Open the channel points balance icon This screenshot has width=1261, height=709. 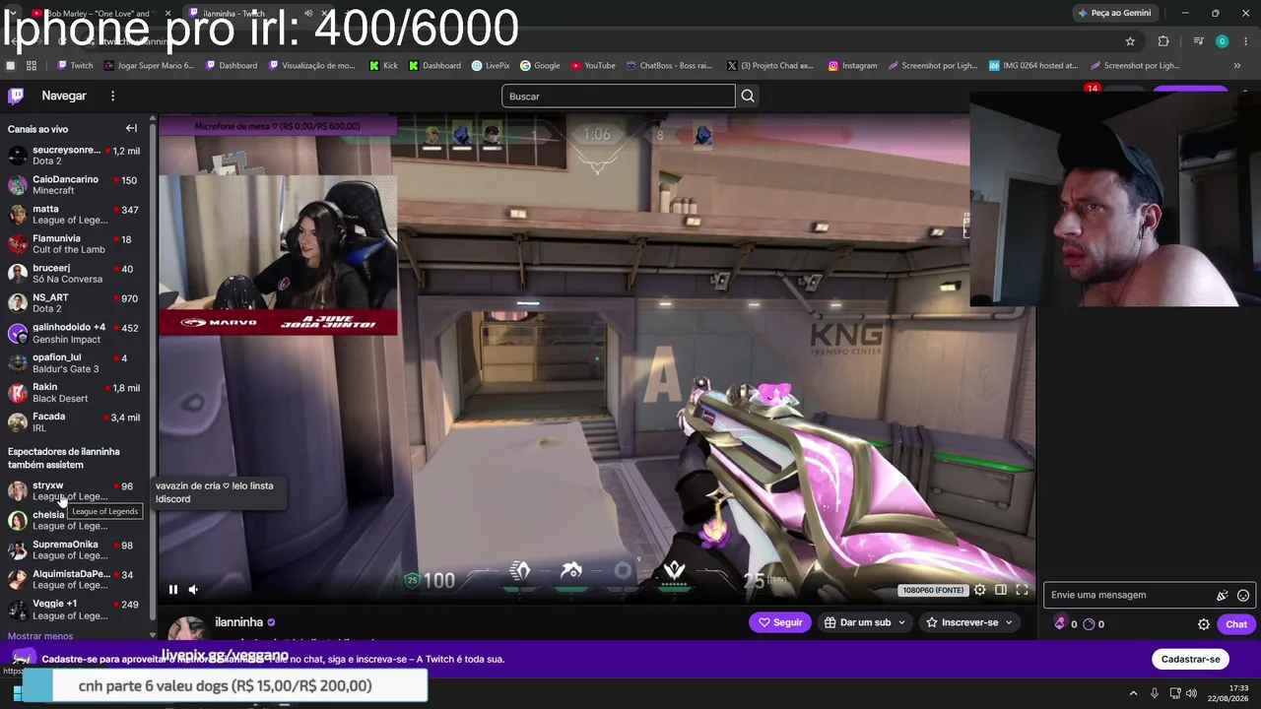pos(1089,623)
